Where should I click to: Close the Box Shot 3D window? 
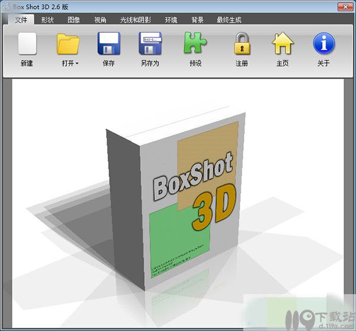tap(345, 7)
